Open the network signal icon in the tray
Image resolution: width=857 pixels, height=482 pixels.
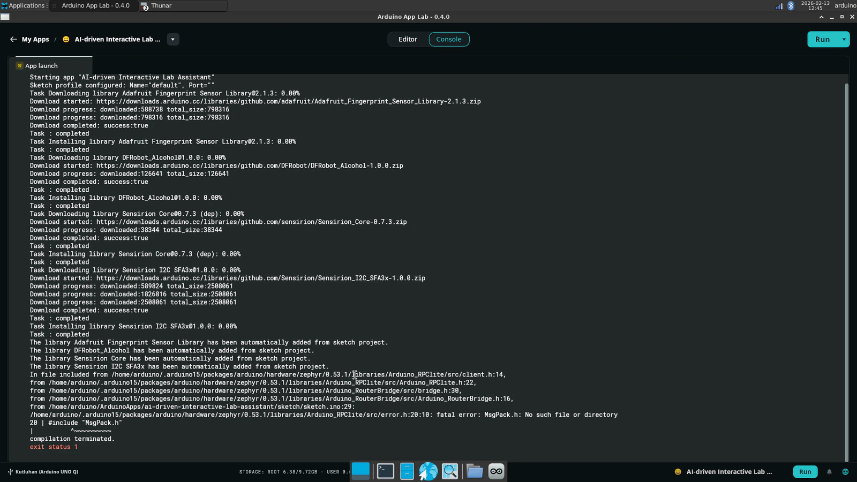pos(779,6)
